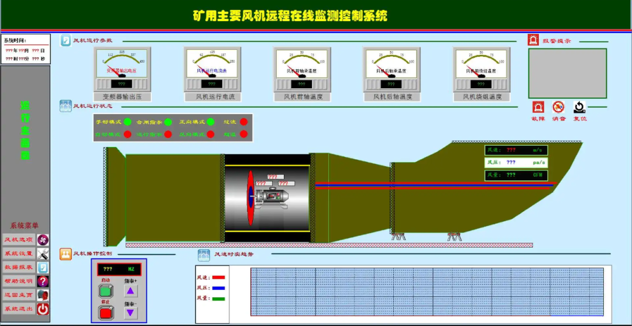Click the 手动模式 green indicator light
The width and height of the screenshot is (632, 326).
click(127, 122)
